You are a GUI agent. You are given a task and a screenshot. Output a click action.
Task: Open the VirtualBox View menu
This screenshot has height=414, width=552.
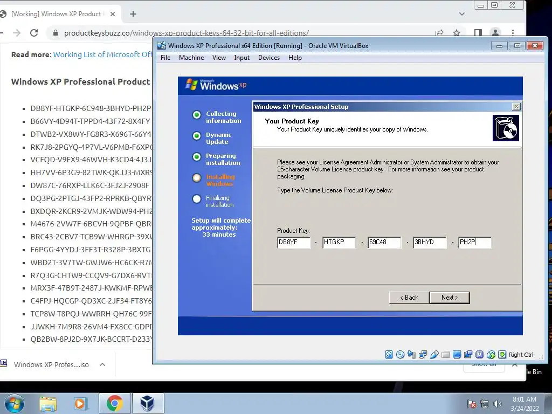[219, 58]
